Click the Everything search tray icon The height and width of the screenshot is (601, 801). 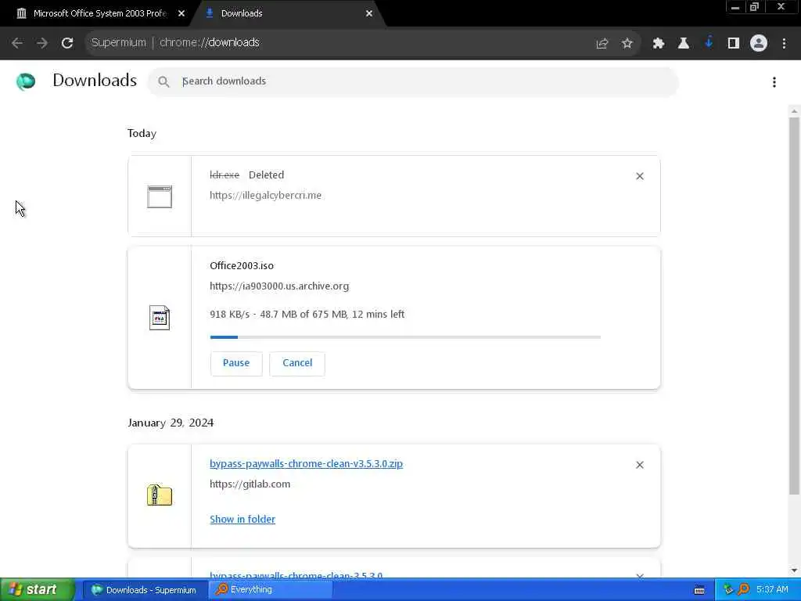(743, 590)
